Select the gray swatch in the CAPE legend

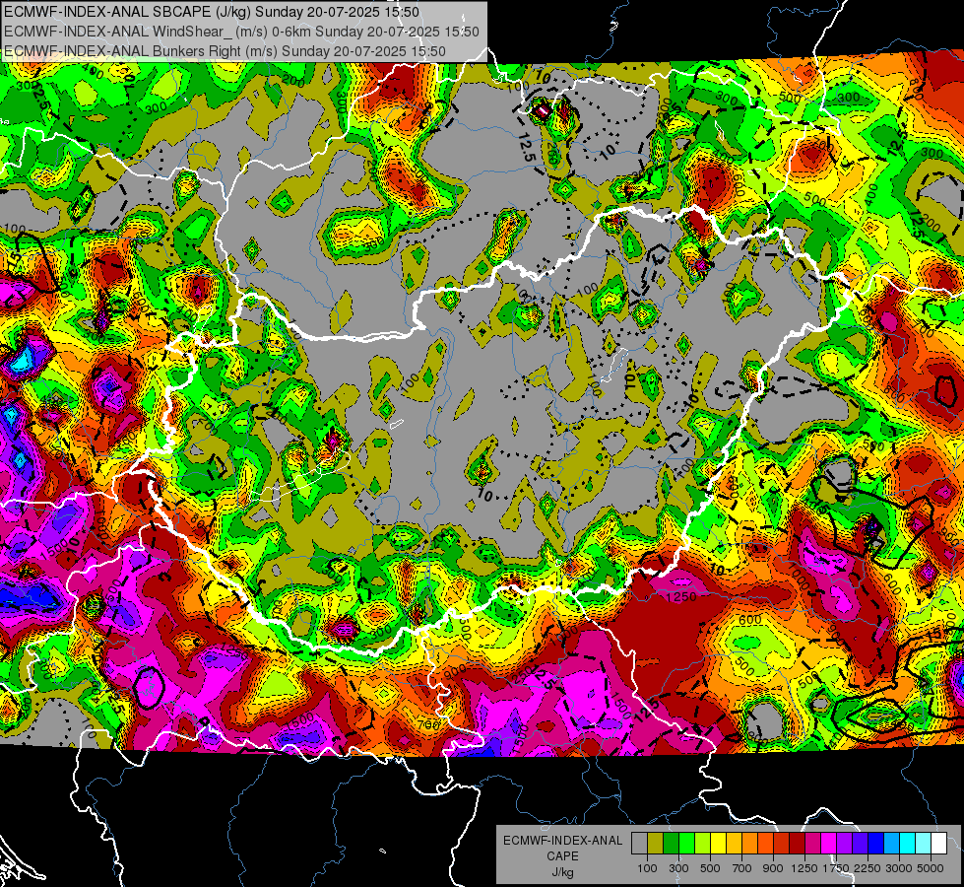click(x=639, y=844)
